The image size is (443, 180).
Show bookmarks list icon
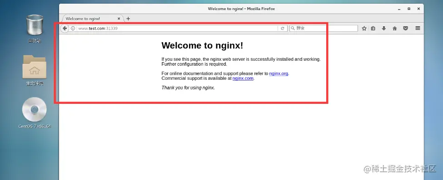tap(373, 28)
